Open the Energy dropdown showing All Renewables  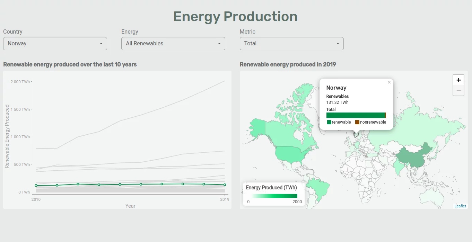[173, 44]
